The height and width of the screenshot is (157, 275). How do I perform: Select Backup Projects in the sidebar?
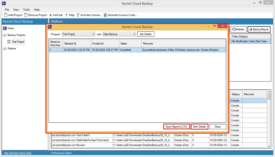(x=16, y=35)
